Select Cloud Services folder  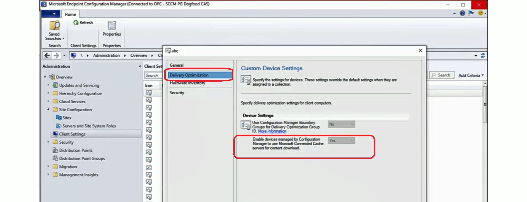[x=72, y=101]
